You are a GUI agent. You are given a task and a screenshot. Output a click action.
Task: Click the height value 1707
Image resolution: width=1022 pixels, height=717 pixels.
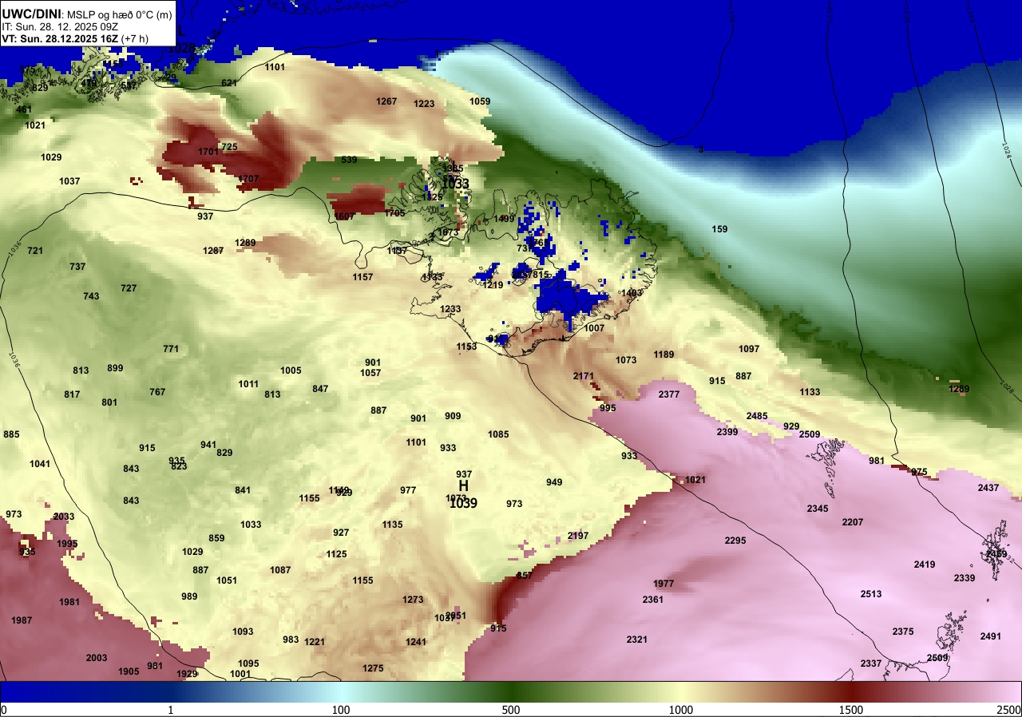(248, 179)
